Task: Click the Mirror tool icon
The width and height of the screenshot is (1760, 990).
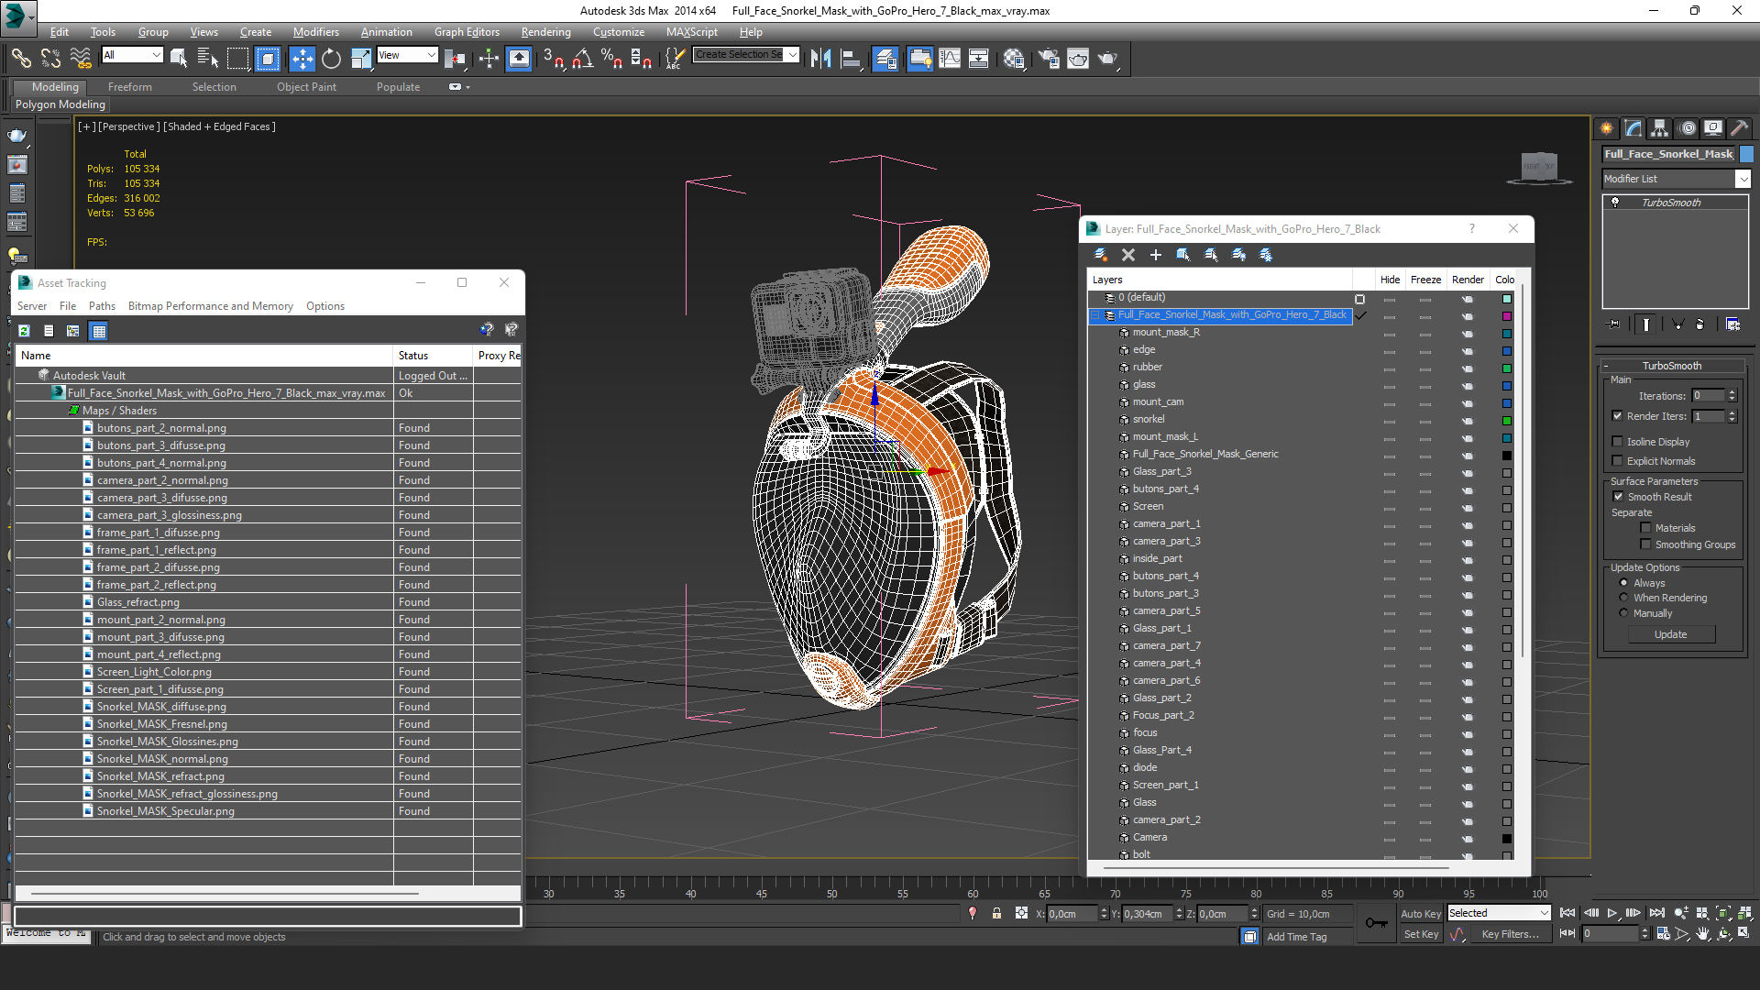Action: (x=820, y=59)
